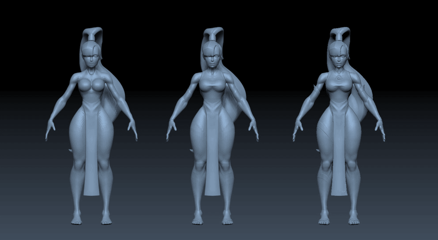Select the right model's hair topknot
Image resolution: width=438 pixels, height=240 pixels.
(x=340, y=34)
